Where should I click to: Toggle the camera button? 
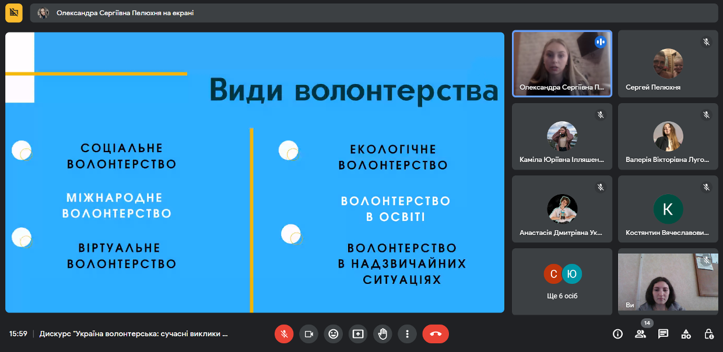coord(308,334)
